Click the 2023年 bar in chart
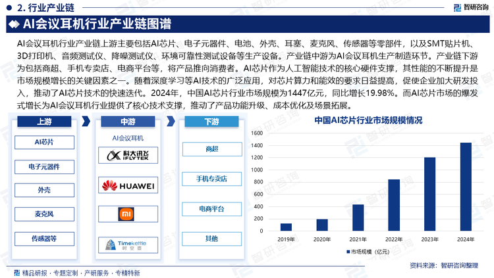 pos(429,194)
